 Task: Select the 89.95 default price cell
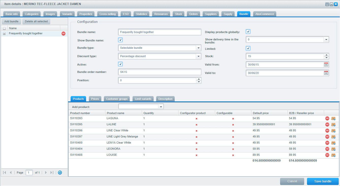pyautogui.click(x=269, y=155)
